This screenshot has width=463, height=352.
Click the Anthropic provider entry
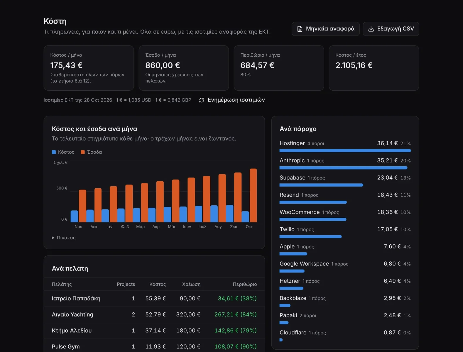[345, 164]
